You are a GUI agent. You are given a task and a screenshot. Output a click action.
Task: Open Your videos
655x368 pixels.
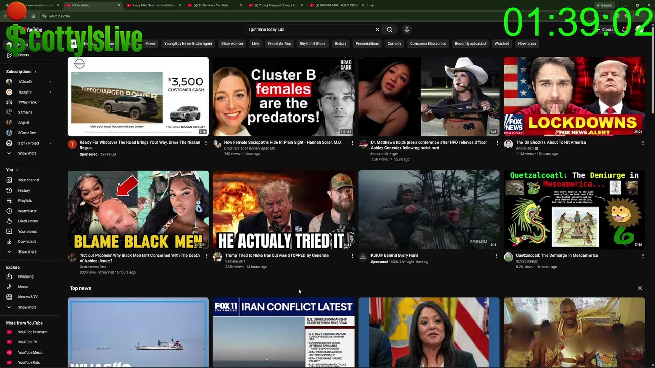click(x=27, y=231)
